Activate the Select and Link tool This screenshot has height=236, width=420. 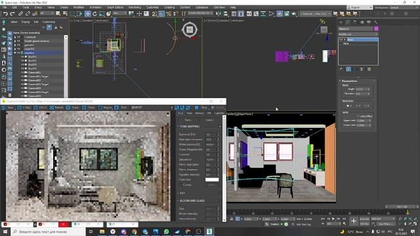click(20, 13)
